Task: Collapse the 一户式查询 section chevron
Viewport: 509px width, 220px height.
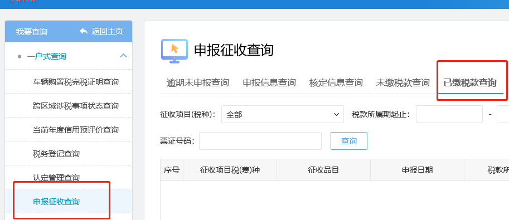Action: (123, 56)
